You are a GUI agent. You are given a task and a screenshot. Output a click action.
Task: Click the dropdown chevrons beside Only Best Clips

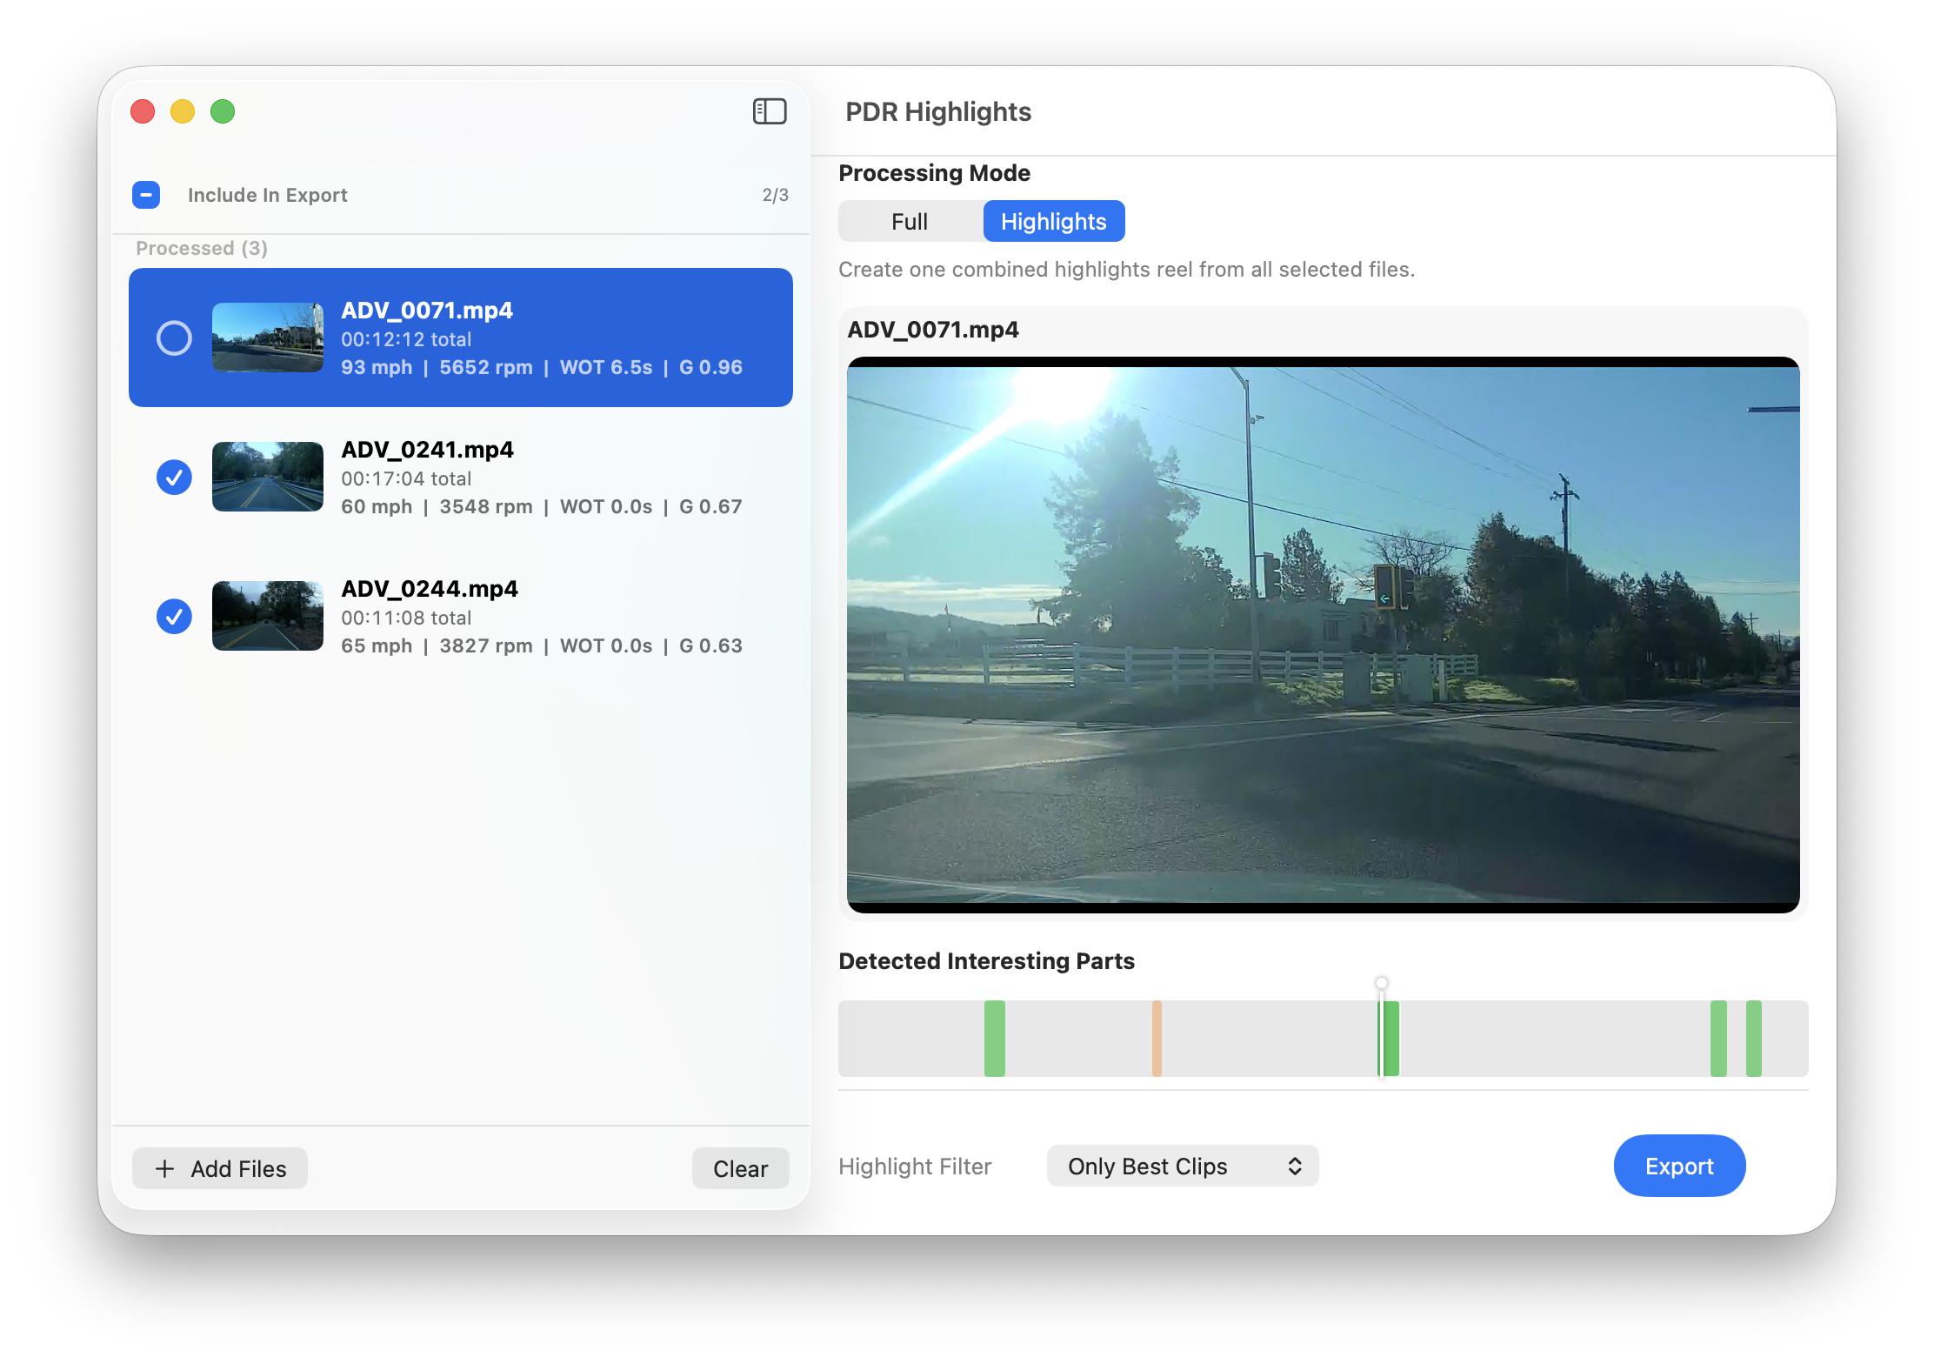[1296, 1166]
